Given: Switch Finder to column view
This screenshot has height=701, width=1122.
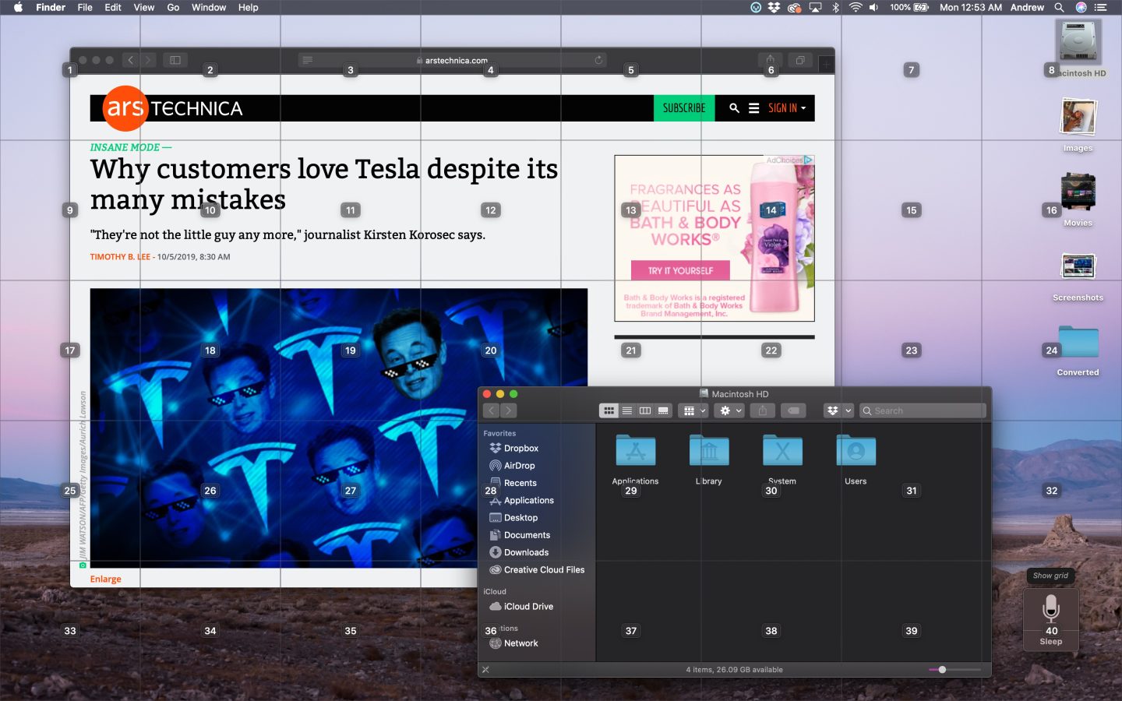Looking at the screenshot, I should (x=645, y=410).
